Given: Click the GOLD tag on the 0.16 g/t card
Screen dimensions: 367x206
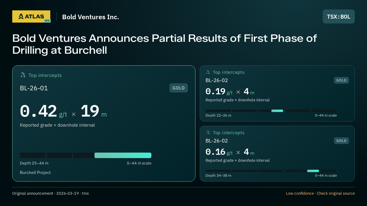Looking at the screenshot, I should 341,141.
